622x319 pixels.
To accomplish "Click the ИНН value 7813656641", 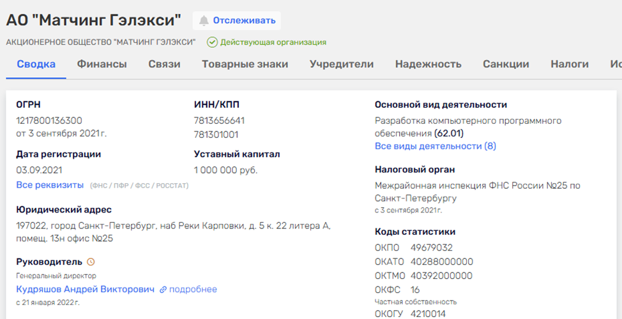I will pos(220,121).
